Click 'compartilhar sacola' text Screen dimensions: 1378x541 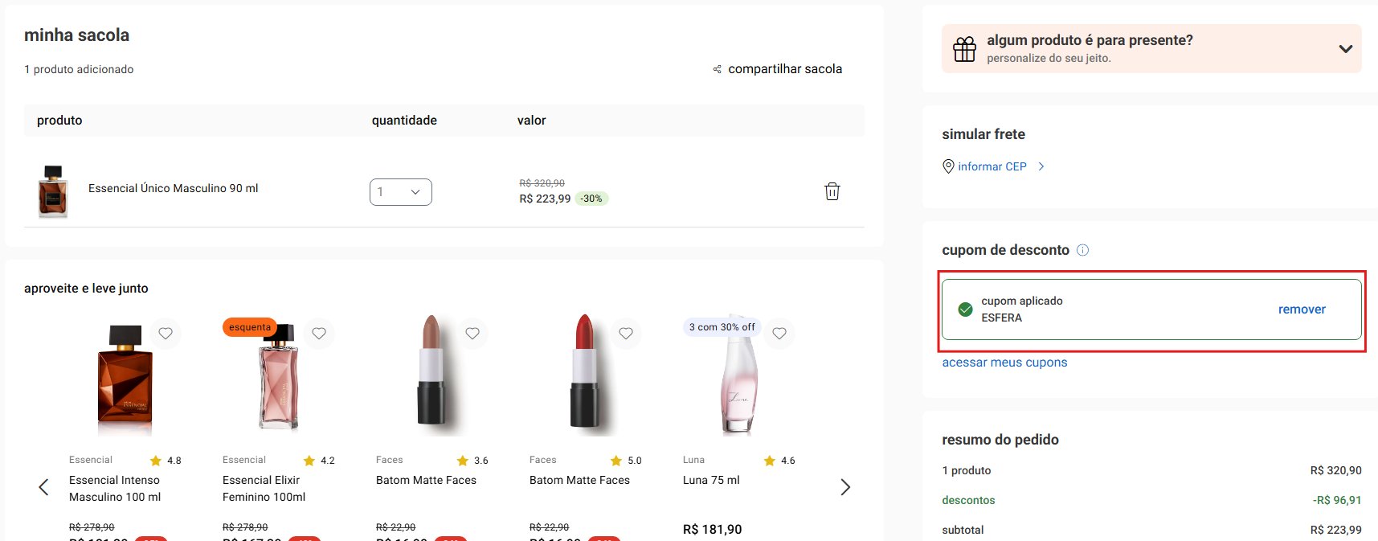coord(785,69)
